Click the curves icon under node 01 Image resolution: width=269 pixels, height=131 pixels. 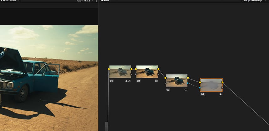(x=130, y=81)
